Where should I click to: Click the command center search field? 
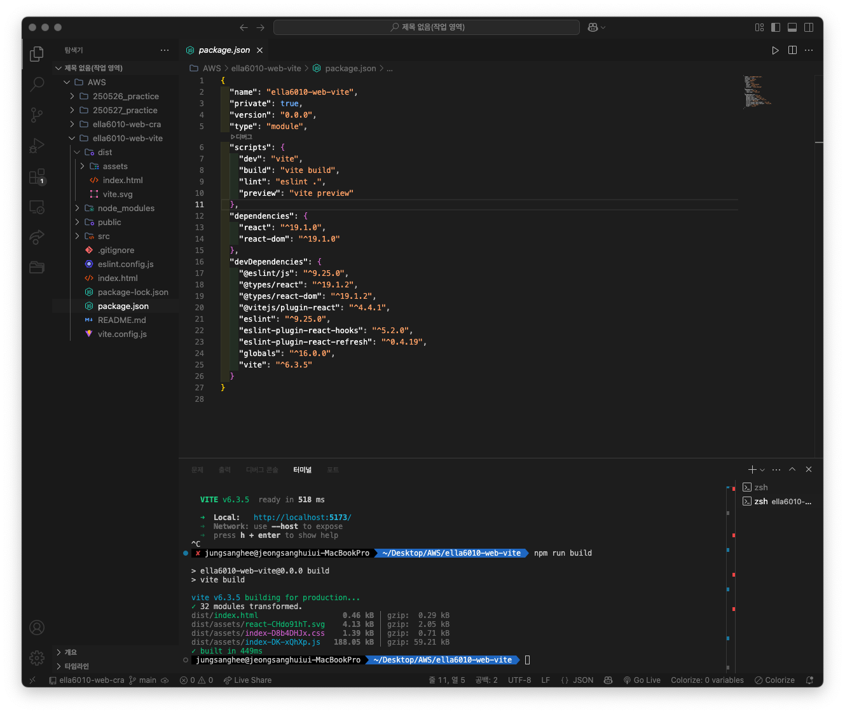(x=427, y=27)
